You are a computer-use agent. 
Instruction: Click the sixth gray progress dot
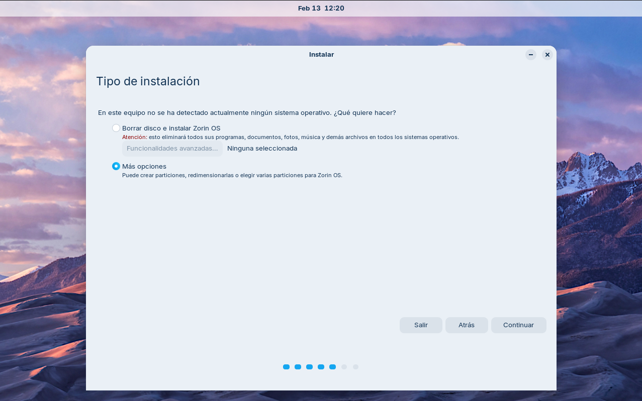click(x=344, y=367)
